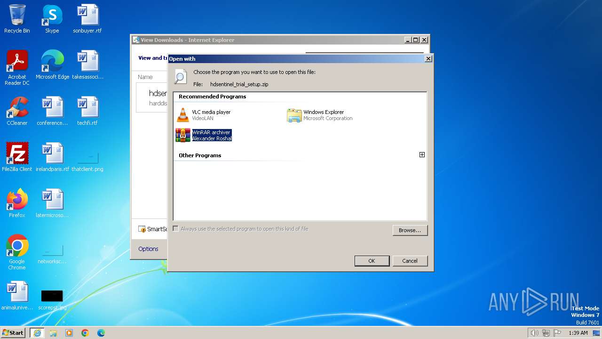Click the SmartScreen shield icon in downloads window
The height and width of the screenshot is (339, 602).
[142, 229]
